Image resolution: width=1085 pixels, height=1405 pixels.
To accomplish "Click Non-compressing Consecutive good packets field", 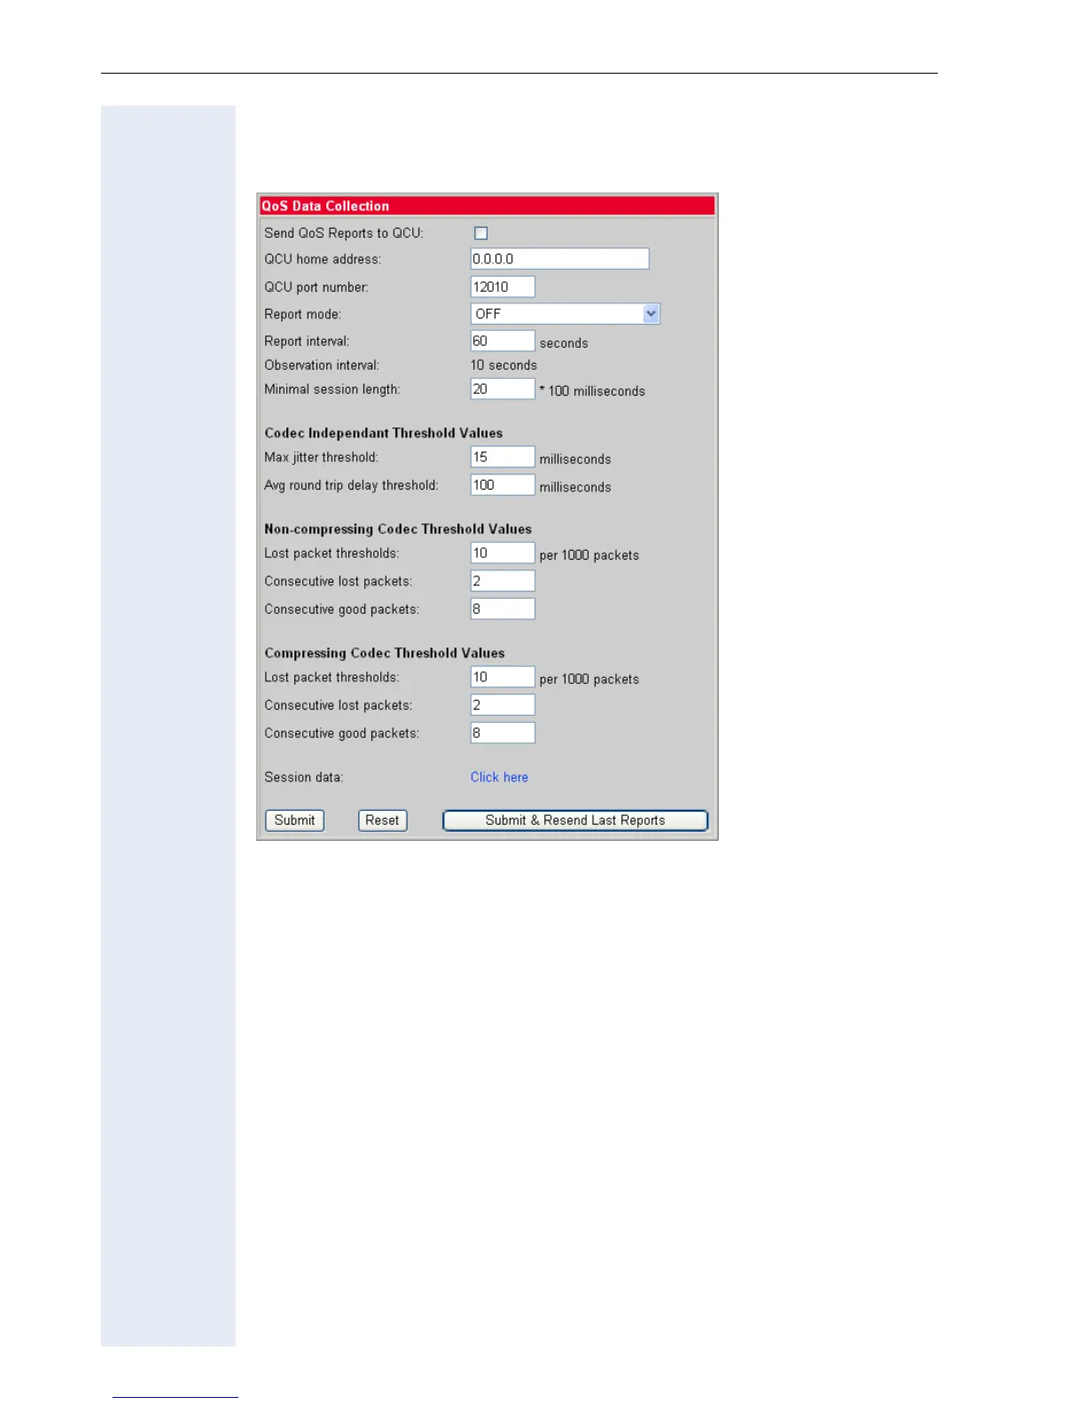I will [503, 609].
